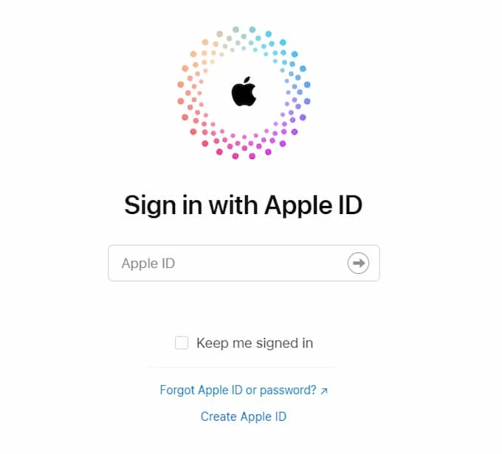502x454 pixels.
Task: Click the thin divider under the checkbox
Action: (242, 368)
